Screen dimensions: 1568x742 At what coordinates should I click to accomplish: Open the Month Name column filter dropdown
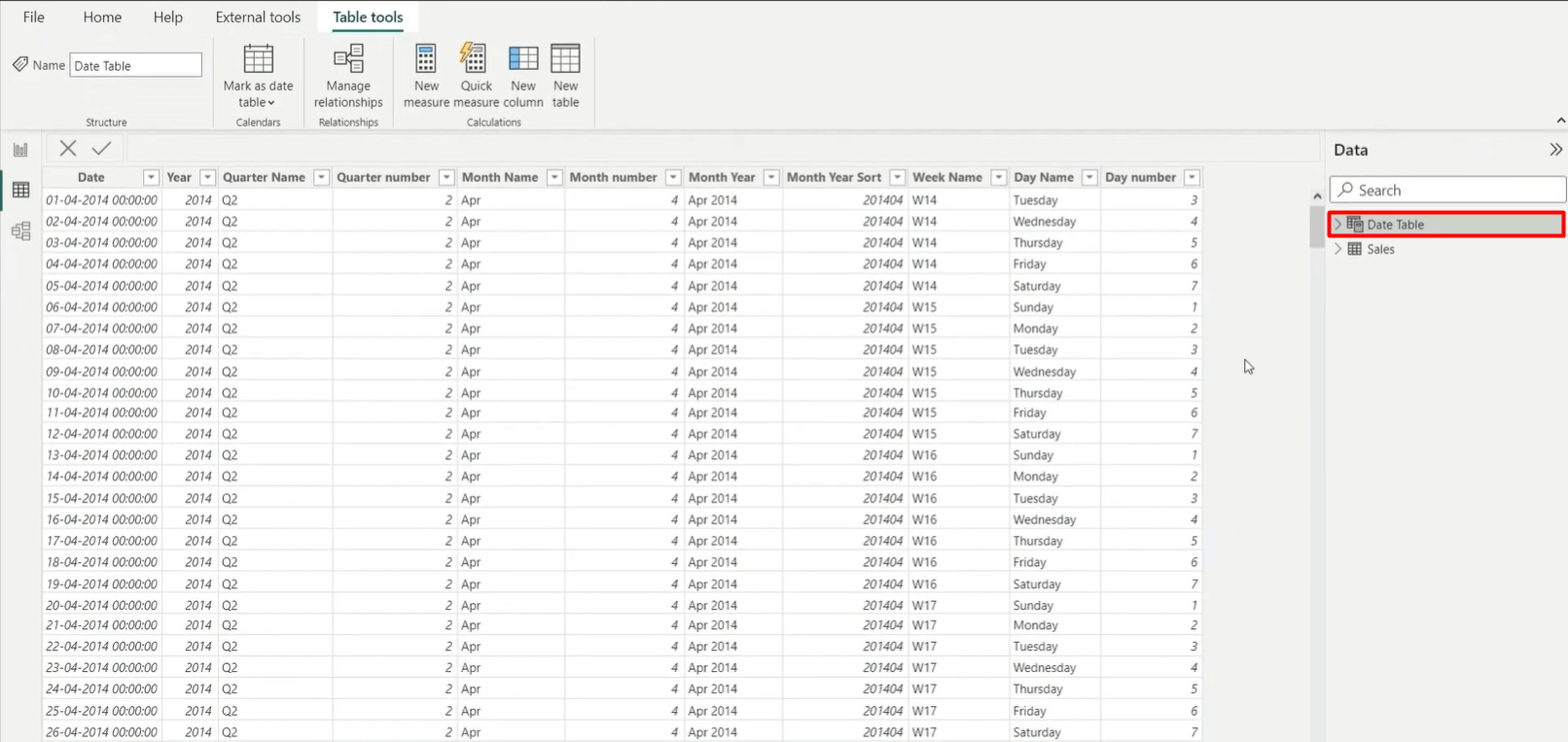554,177
